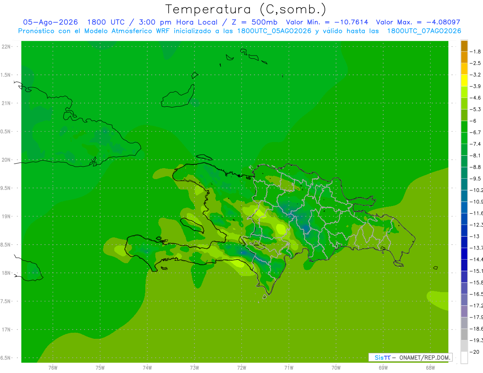Viewport: 483px width, 373px height.
Task: Click the '-3.2' legend value
Action: tap(475, 75)
